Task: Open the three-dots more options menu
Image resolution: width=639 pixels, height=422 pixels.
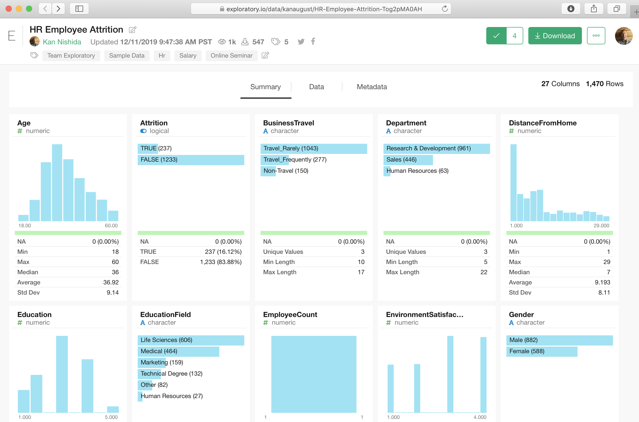Action: click(596, 35)
